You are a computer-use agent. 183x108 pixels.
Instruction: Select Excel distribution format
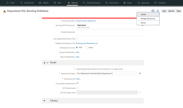[x=87, y=48]
